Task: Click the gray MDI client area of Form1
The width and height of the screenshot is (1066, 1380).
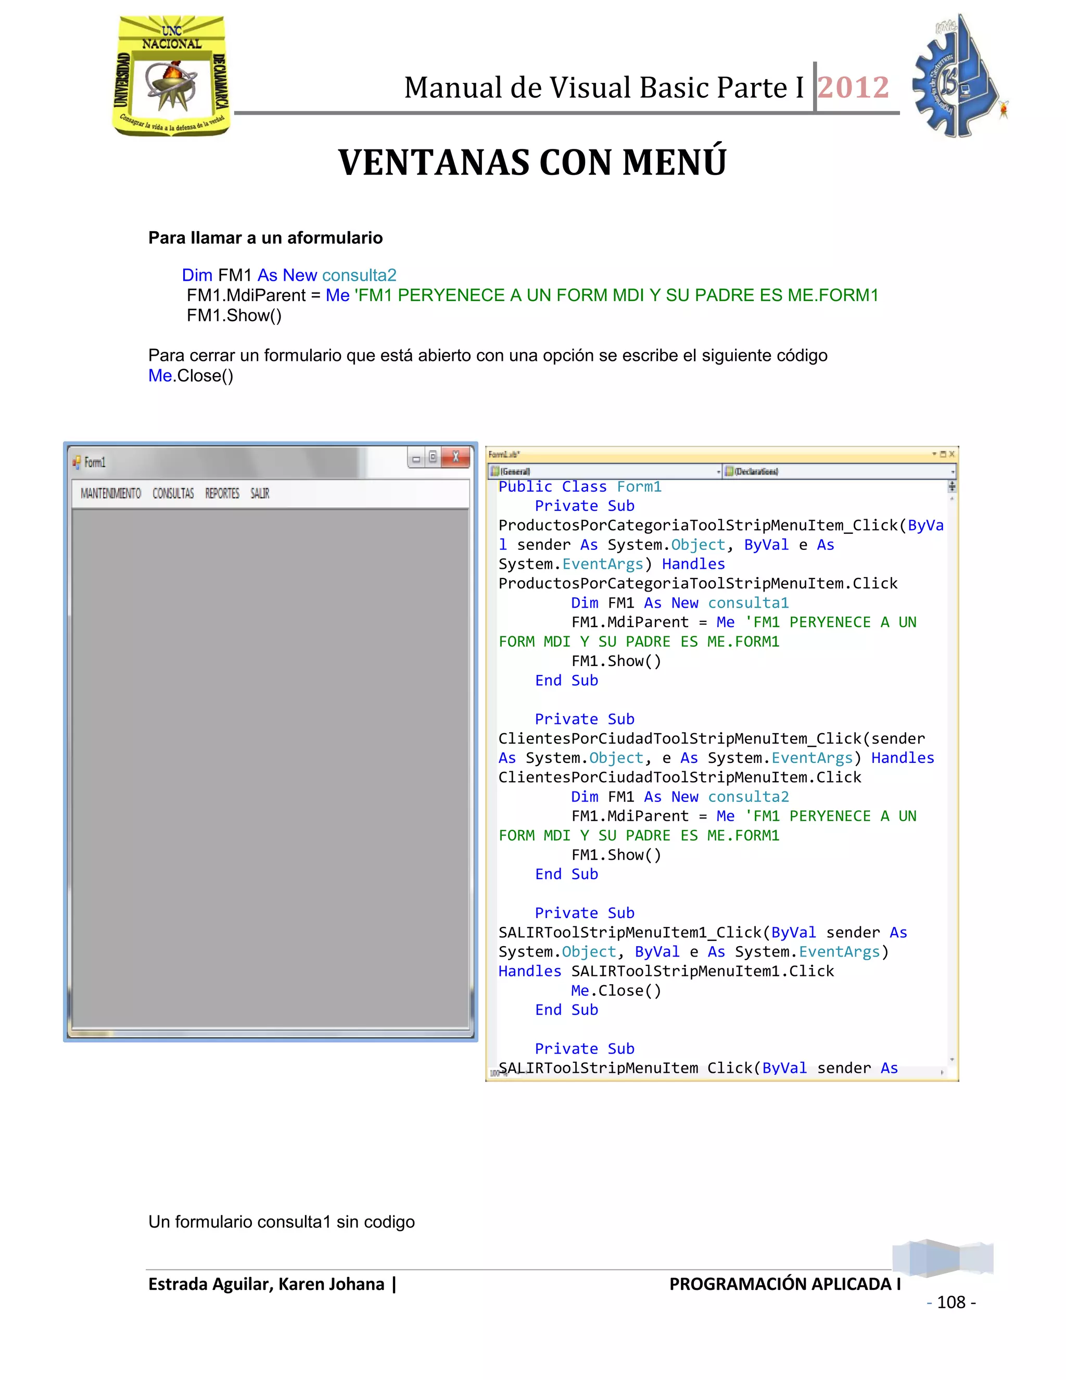Action: click(x=270, y=768)
